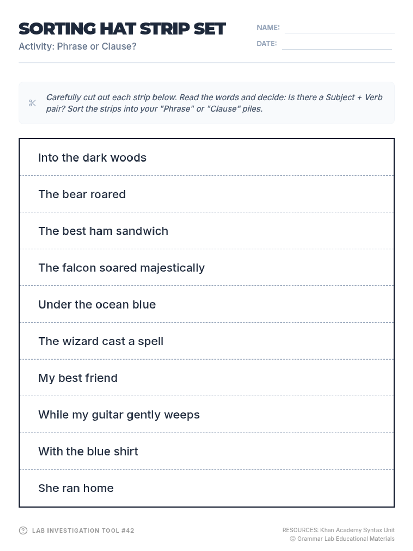Click the NAME input line
Viewport: 413px width, 551px height.
pos(339,28)
